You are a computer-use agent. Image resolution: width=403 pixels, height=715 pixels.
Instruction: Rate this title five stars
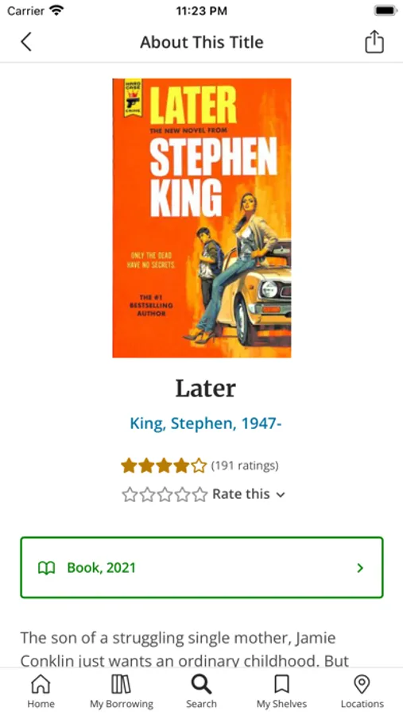coord(200,494)
